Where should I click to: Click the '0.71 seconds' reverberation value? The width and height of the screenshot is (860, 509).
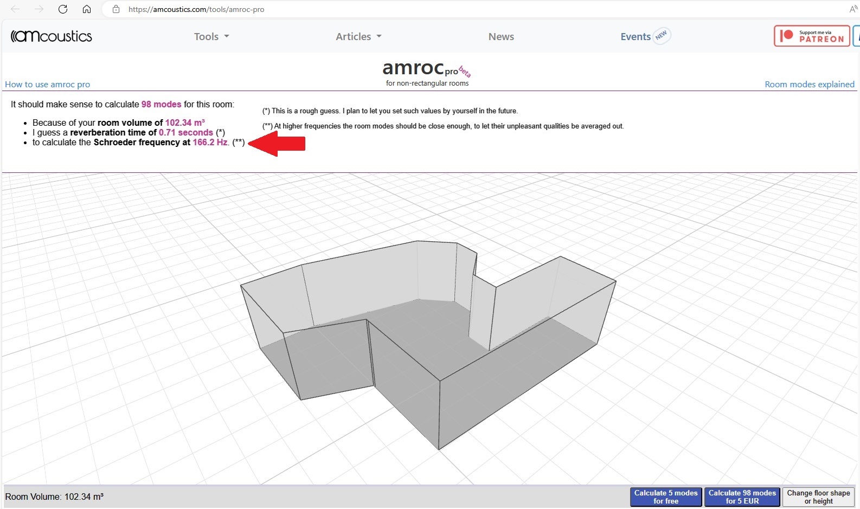click(186, 132)
